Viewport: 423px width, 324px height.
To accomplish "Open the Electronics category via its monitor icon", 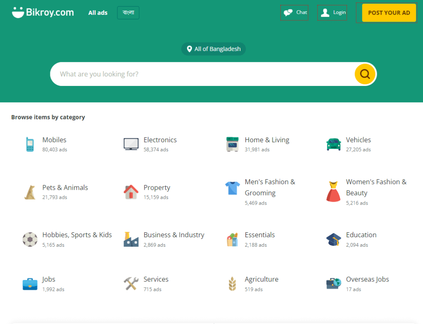I will click(x=131, y=144).
